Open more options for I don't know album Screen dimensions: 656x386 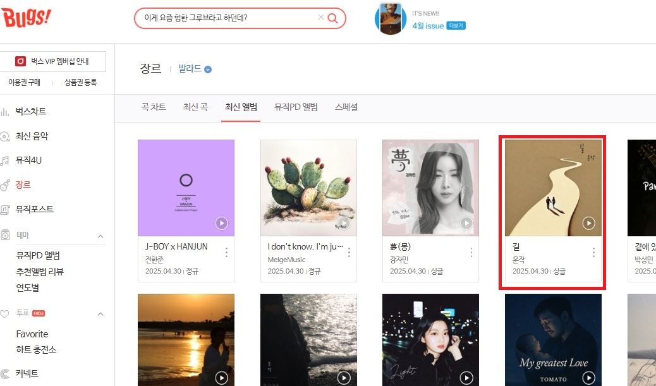coord(349,252)
